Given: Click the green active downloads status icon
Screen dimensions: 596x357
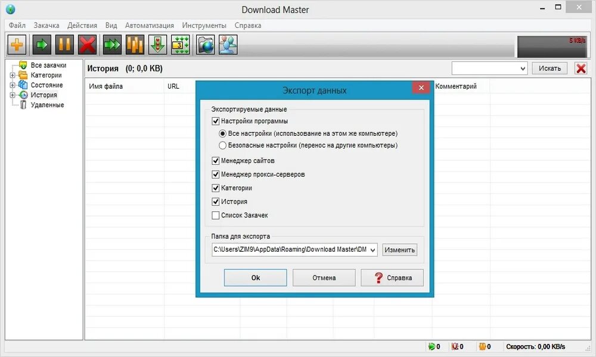Looking at the screenshot, I should [x=432, y=346].
